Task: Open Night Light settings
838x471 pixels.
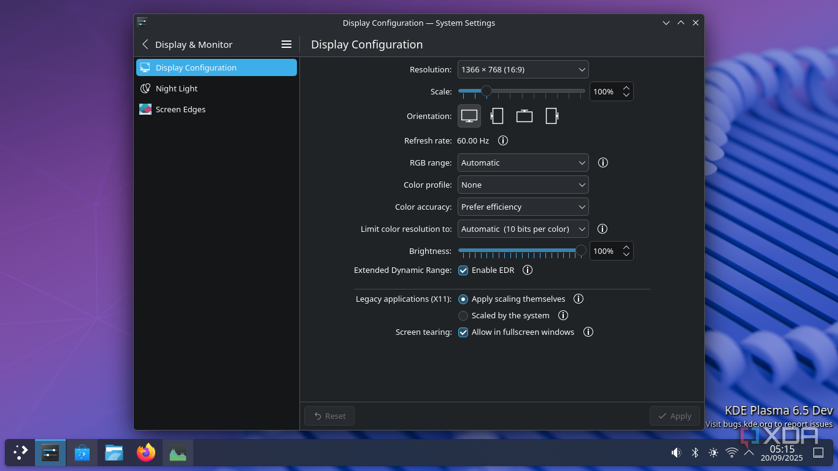Action: click(217, 88)
